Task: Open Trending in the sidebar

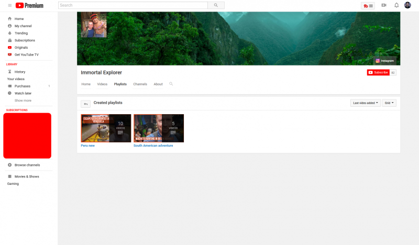Action: click(x=21, y=33)
